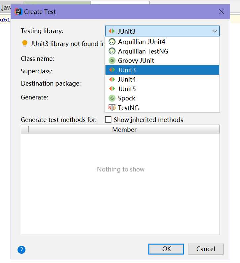Pick Groovy JUnit from the dropdown
This screenshot has width=240, height=263.
(162, 60)
